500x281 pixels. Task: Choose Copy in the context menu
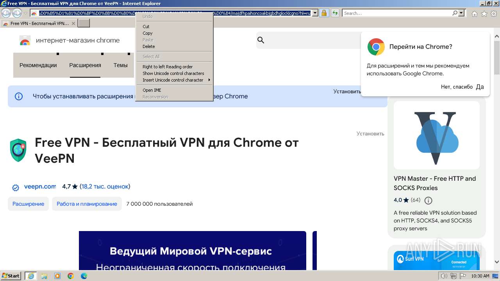click(x=174, y=33)
